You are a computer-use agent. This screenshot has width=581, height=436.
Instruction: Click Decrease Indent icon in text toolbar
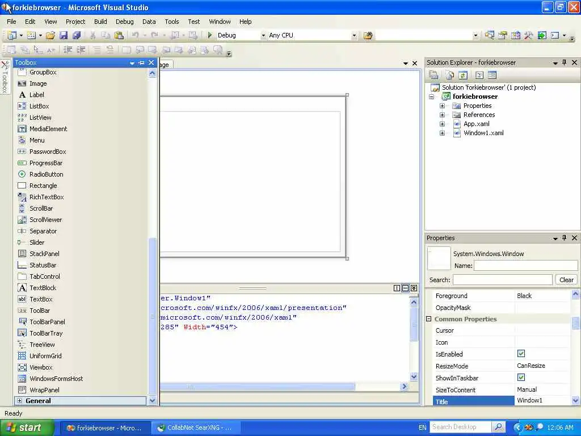click(68, 50)
